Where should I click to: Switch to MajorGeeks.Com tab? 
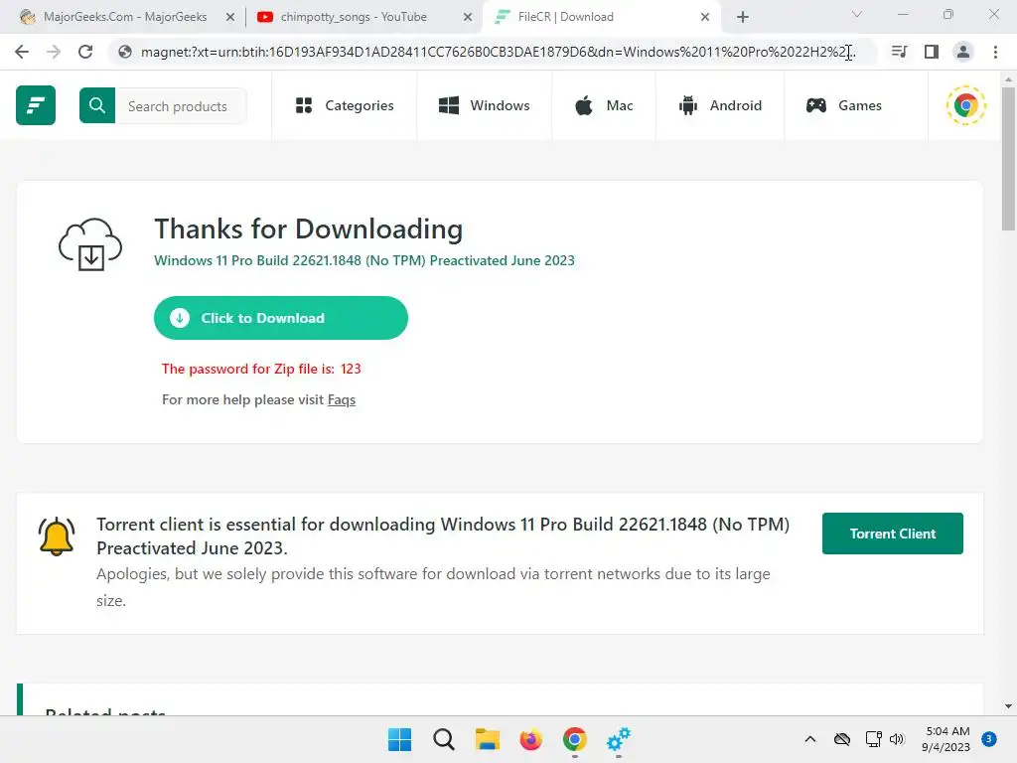pyautogui.click(x=125, y=17)
